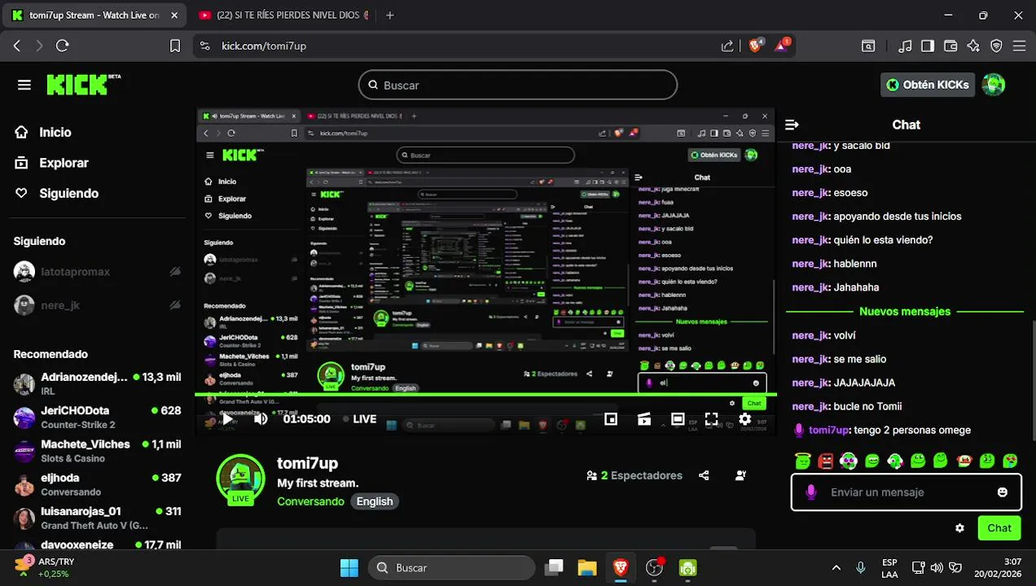Play the stream video
The width and height of the screenshot is (1036, 586).
click(x=227, y=419)
